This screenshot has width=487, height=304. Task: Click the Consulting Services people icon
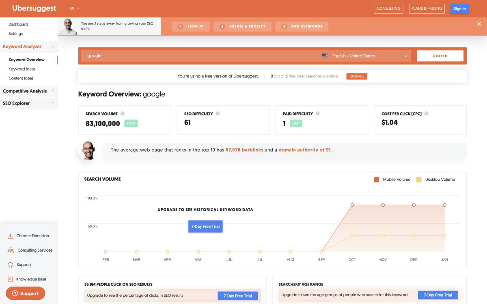[x=11, y=250]
